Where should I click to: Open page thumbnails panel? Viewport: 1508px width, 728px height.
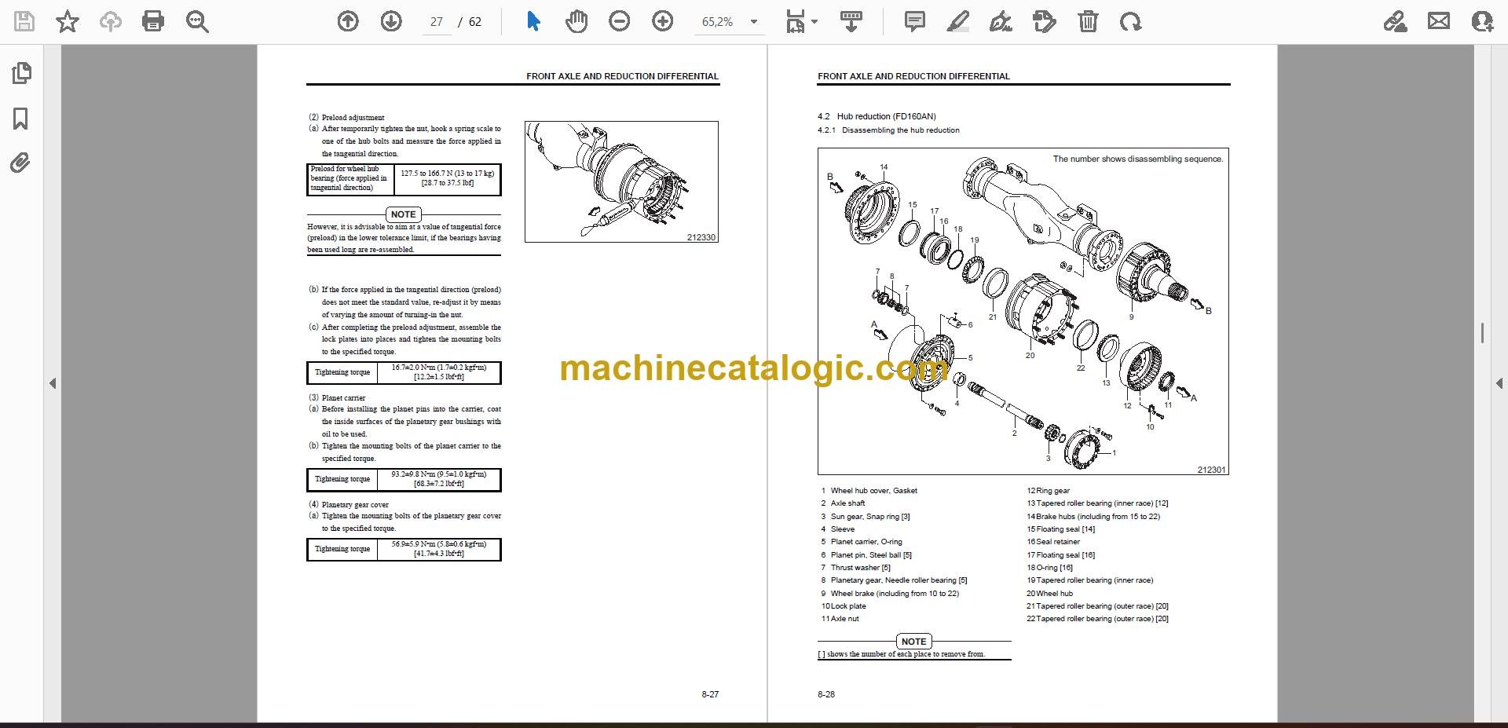(x=21, y=73)
